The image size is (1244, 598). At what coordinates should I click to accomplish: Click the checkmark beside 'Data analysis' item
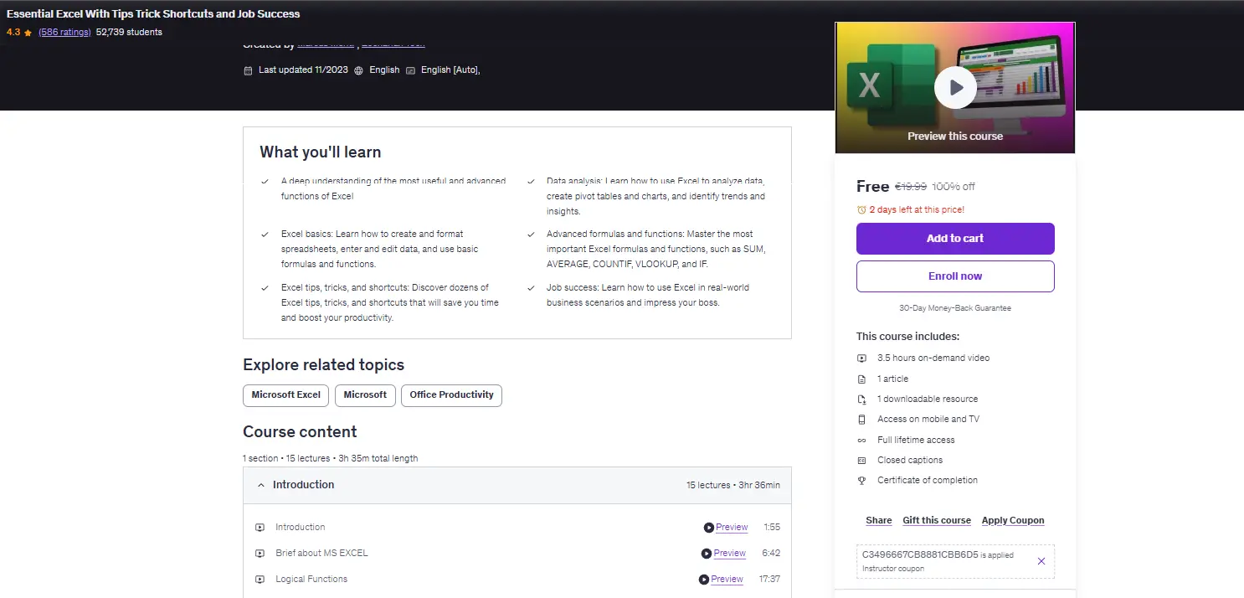[x=530, y=181]
